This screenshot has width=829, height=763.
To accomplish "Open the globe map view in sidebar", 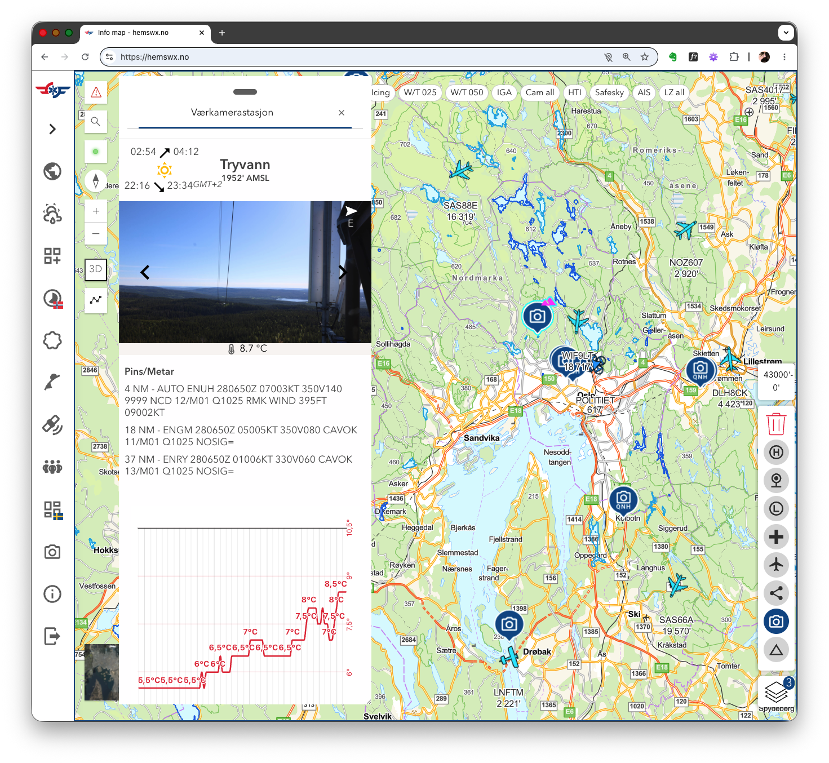I will [x=52, y=171].
